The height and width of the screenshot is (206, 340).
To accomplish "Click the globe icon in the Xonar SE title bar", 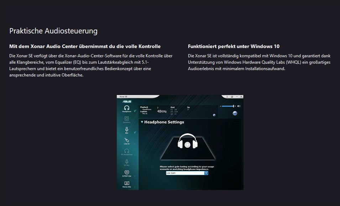I will pyautogui.click(x=232, y=97).
